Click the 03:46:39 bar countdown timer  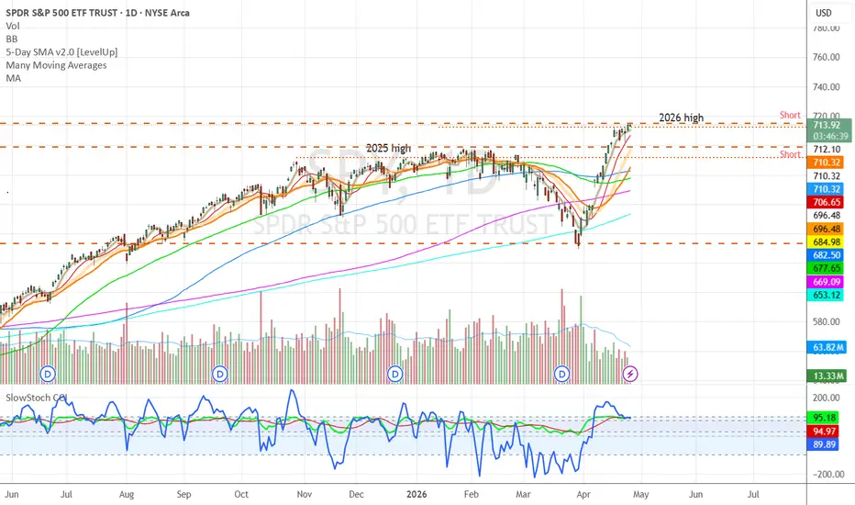tap(830, 136)
